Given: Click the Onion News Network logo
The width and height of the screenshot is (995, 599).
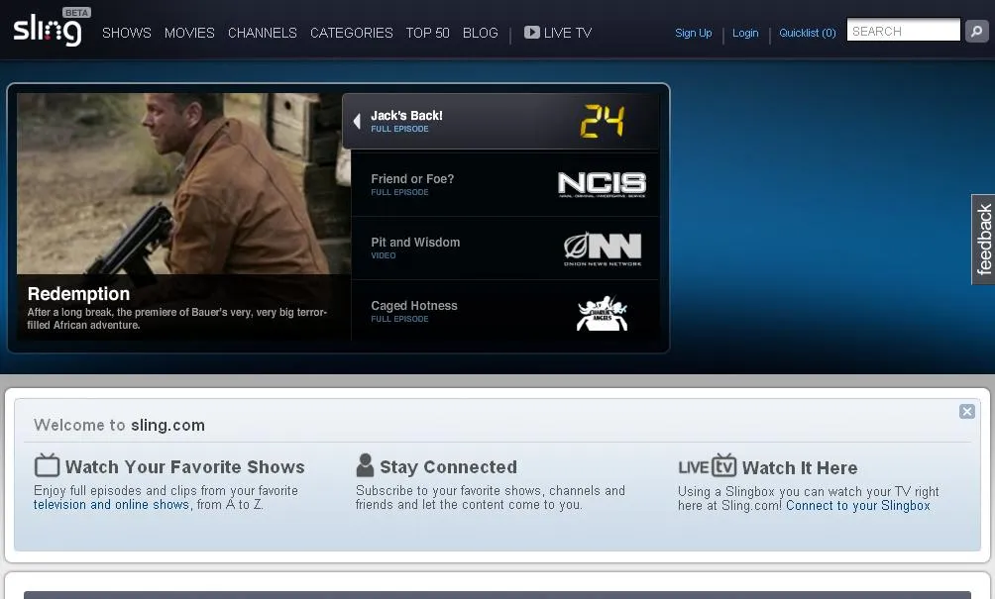Looking at the screenshot, I should point(603,250).
